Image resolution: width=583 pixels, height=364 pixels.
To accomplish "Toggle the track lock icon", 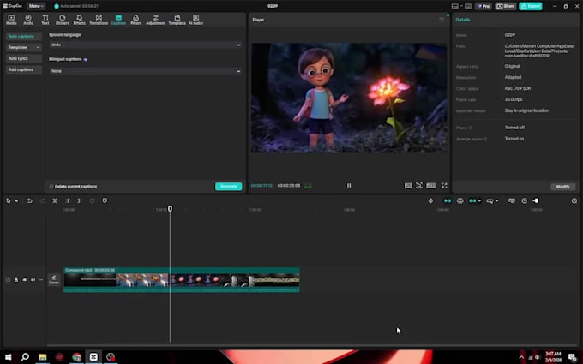I will 16,280.
